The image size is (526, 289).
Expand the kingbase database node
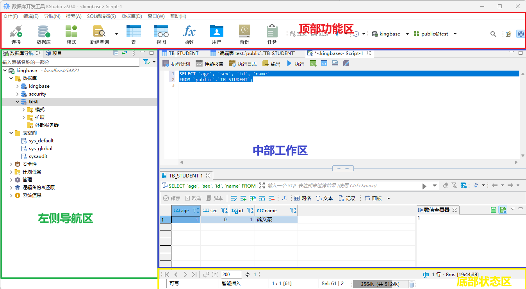(x=18, y=86)
